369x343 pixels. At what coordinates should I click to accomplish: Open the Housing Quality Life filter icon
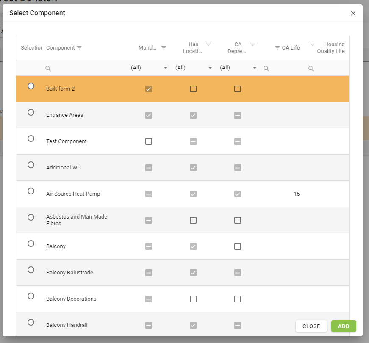(312, 44)
